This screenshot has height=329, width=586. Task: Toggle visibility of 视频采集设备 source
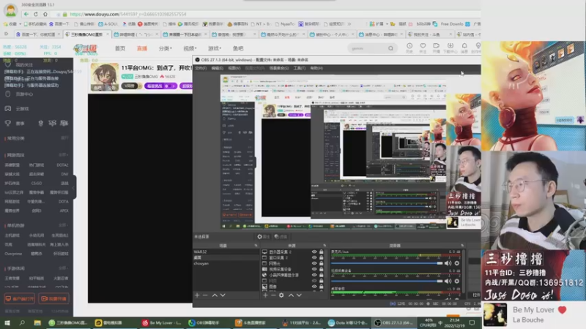(x=314, y=269)
